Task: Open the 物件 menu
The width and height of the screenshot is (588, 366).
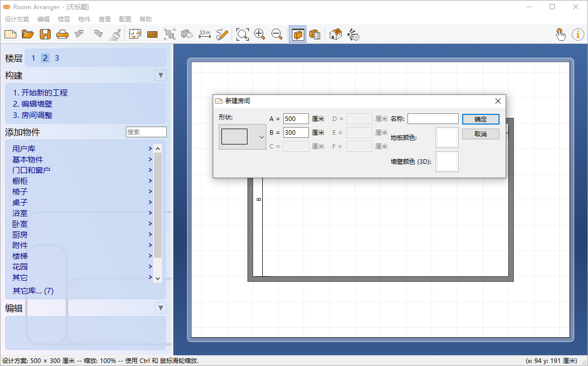Action: point(84,19)
